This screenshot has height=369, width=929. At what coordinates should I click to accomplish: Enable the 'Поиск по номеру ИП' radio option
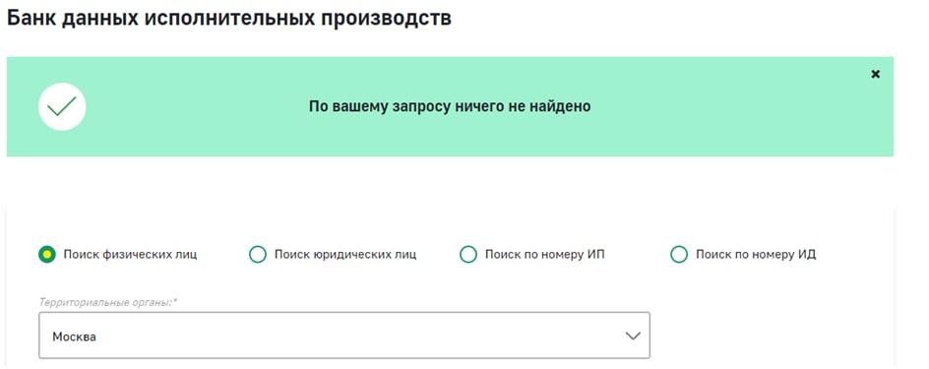coord(468,255)
